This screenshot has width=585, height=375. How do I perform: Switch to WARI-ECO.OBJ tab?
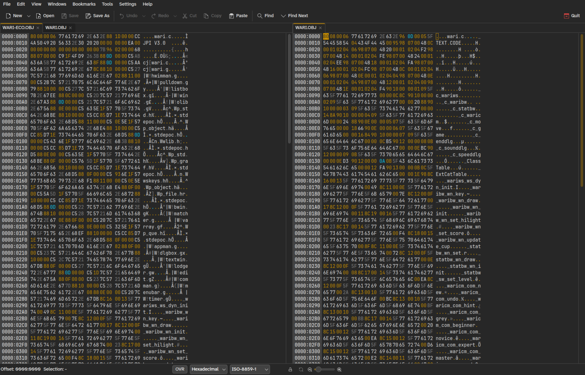(18, 28)
